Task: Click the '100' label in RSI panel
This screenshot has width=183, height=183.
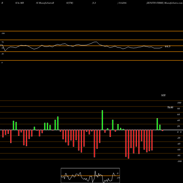Action: click(x=3, y=33)
